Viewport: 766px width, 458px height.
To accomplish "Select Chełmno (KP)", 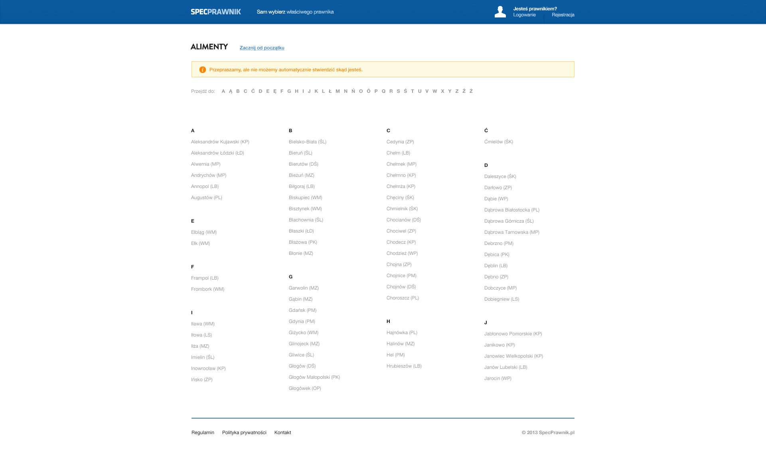I will coord(401,175).
